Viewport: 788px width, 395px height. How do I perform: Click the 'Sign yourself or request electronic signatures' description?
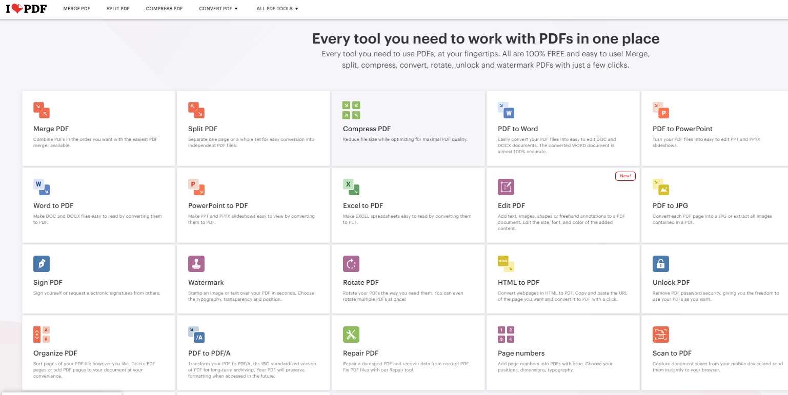[97, 293]
